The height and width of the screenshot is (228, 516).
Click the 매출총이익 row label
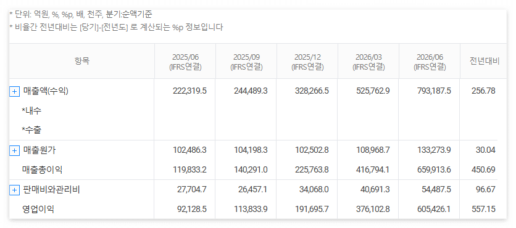coord(42,170)
